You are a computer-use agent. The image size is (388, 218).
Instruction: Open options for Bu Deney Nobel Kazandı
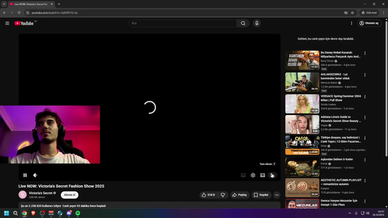[x=365, y=53]
